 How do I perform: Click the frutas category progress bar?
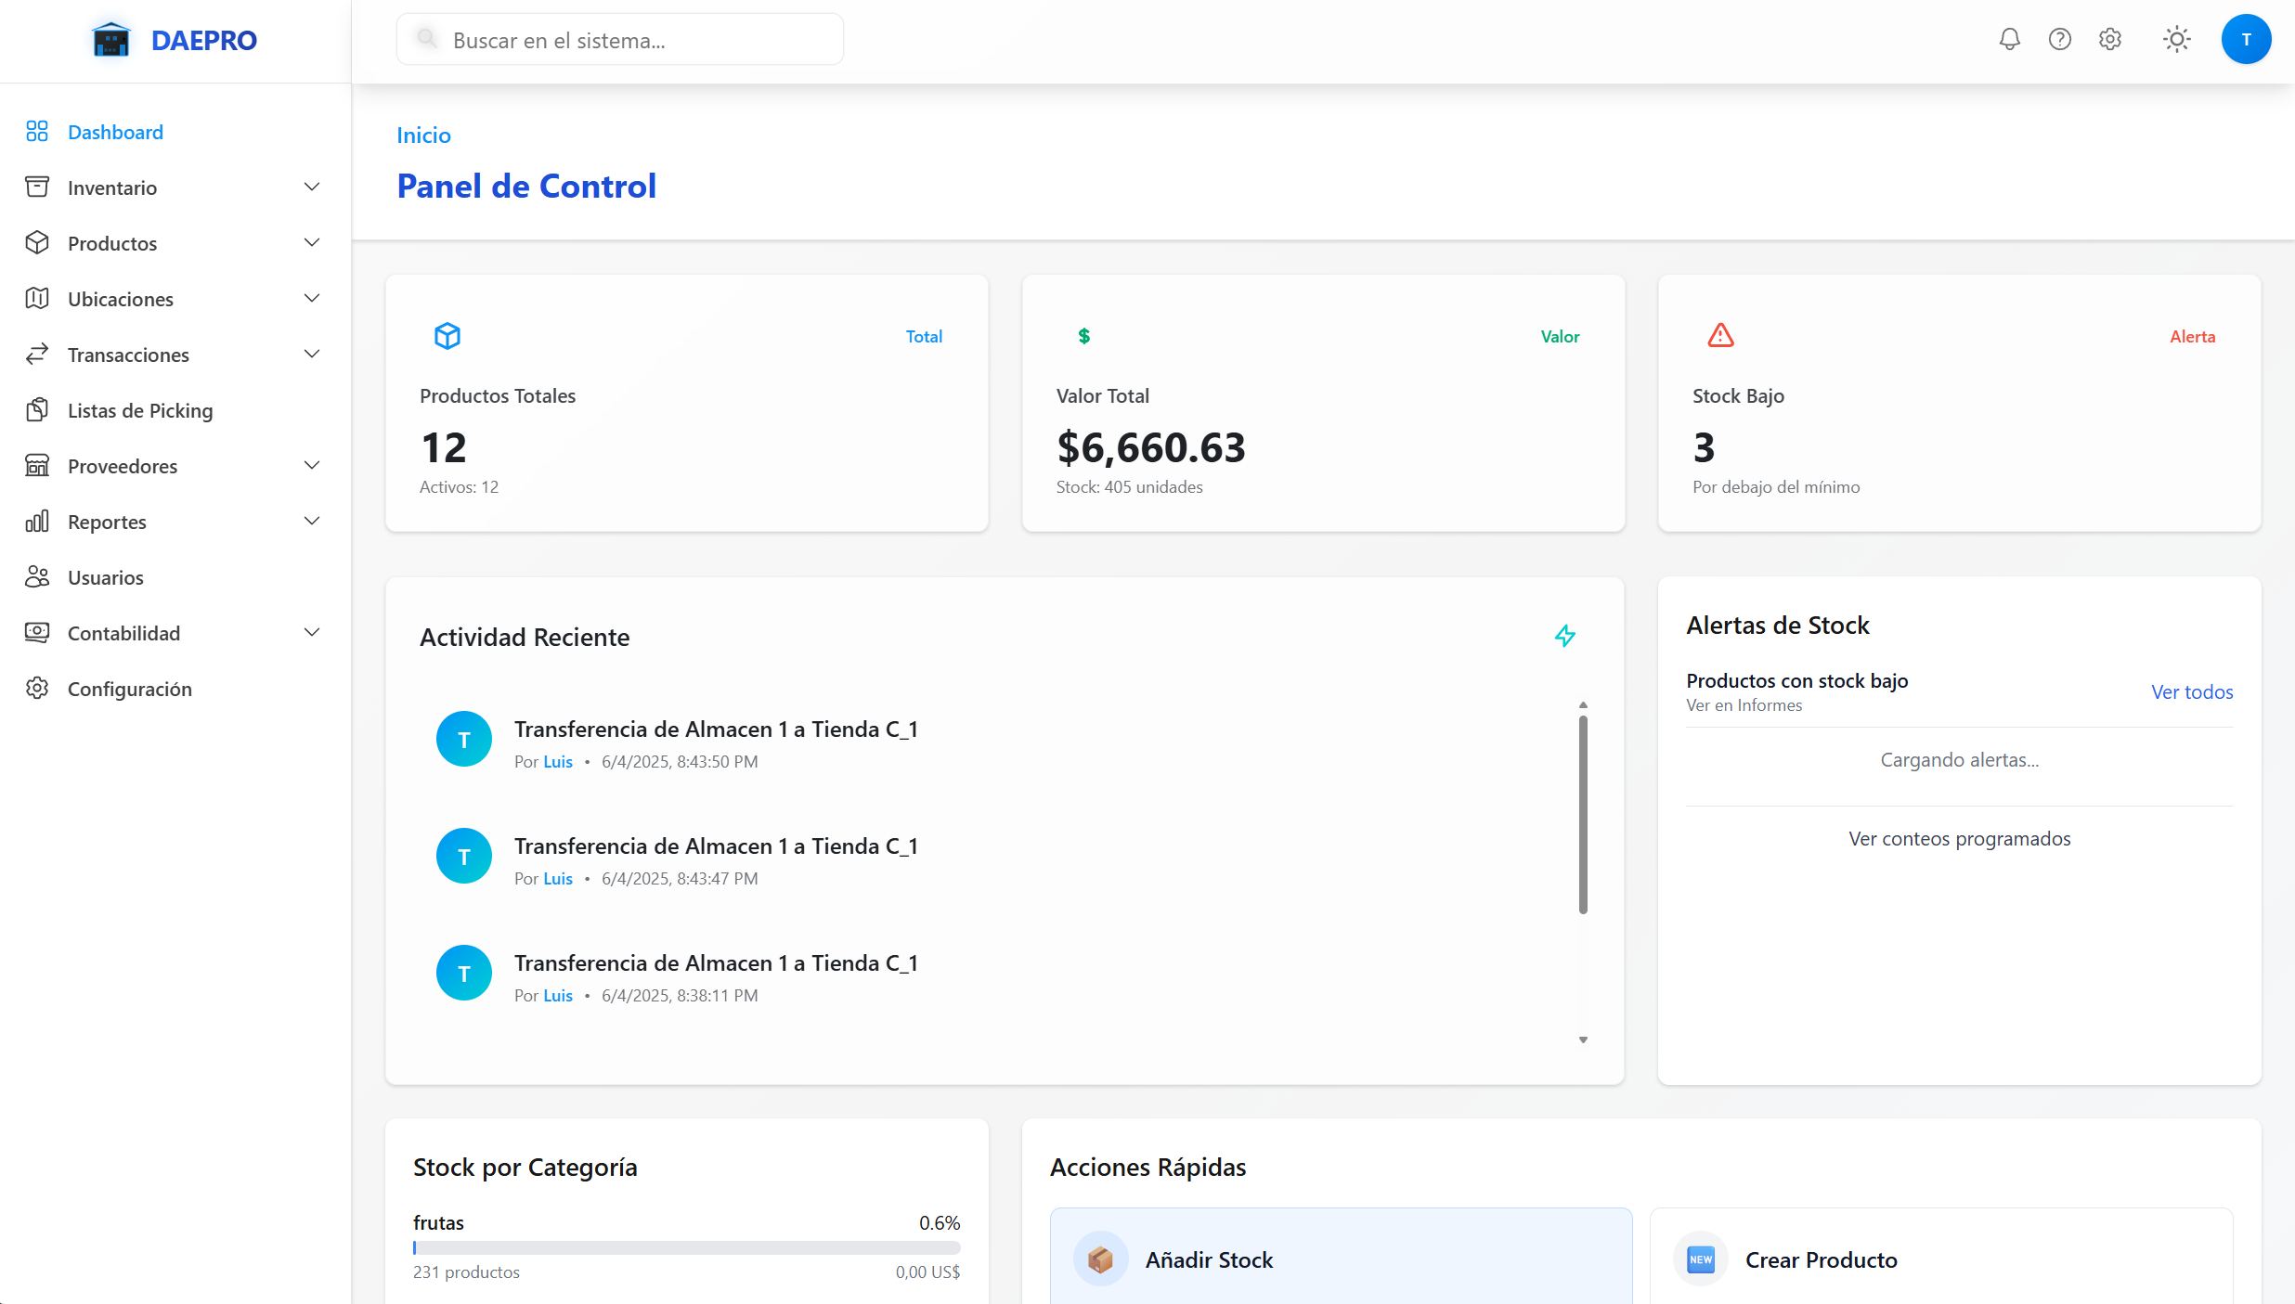pos(686,1248)
